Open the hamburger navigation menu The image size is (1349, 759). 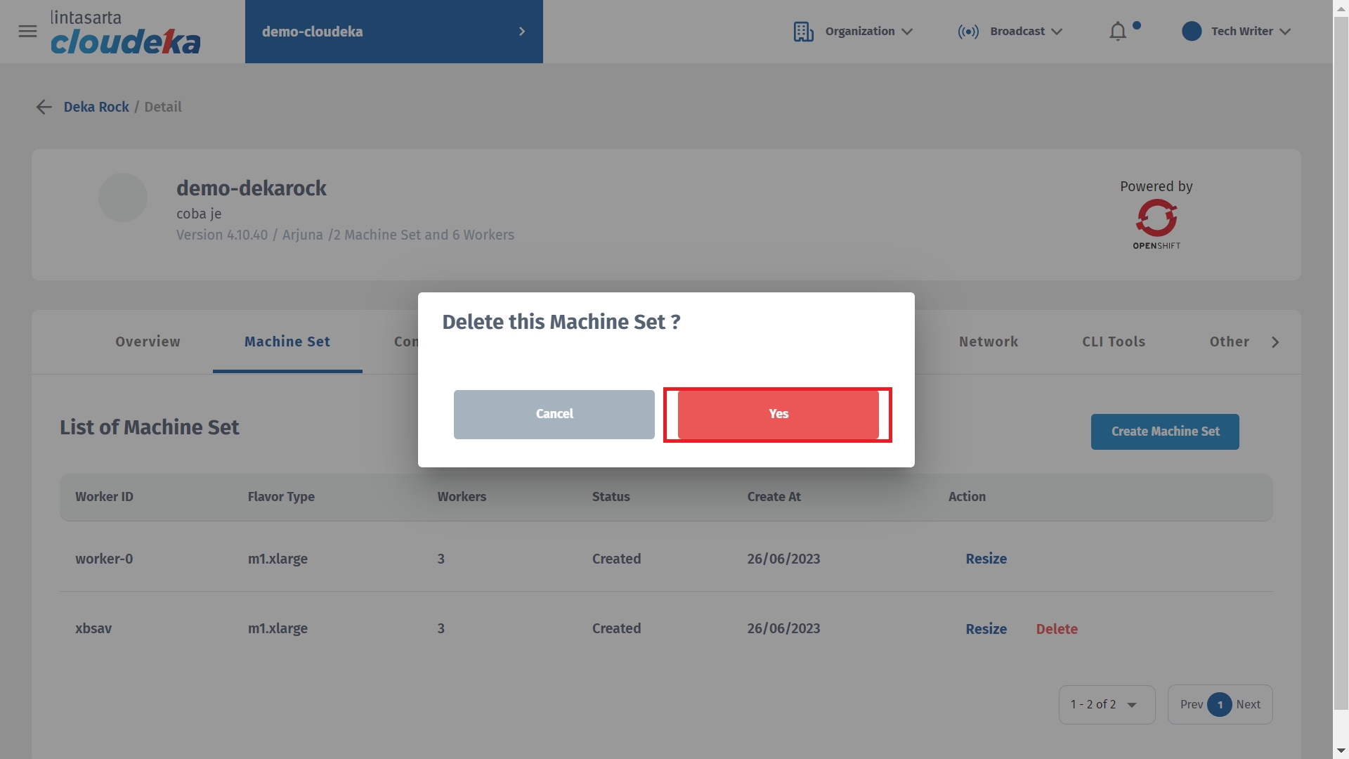pyautogui.click(x=27, y=32)
